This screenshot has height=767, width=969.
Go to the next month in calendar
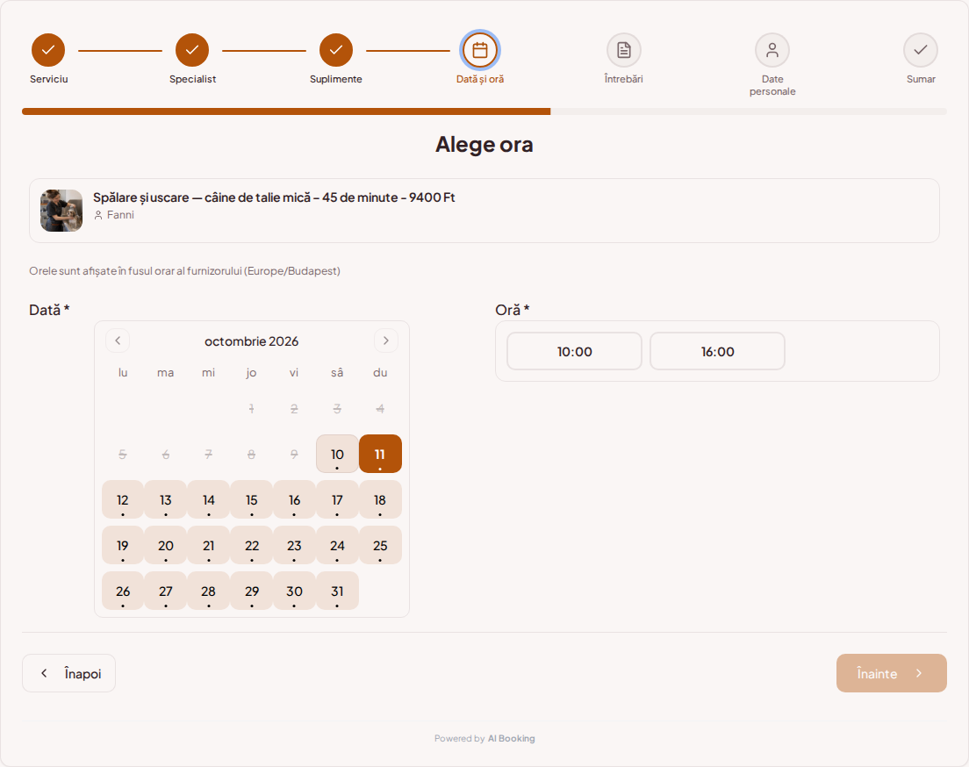pos(386,340)
